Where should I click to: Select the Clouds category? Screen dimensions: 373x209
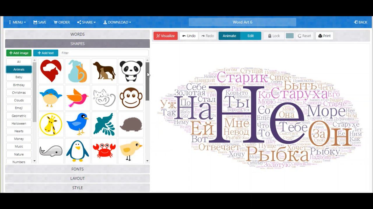point(19,100)
